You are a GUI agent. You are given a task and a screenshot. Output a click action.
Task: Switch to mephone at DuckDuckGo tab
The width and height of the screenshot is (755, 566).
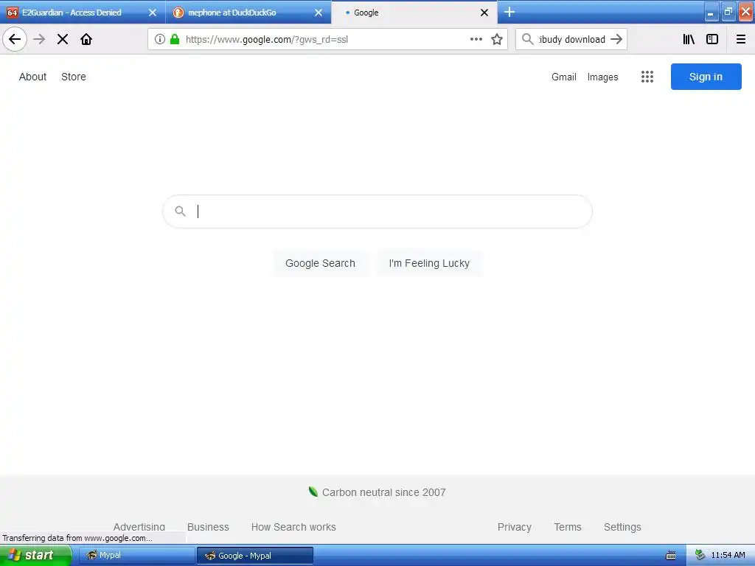[x=248, y=13]
